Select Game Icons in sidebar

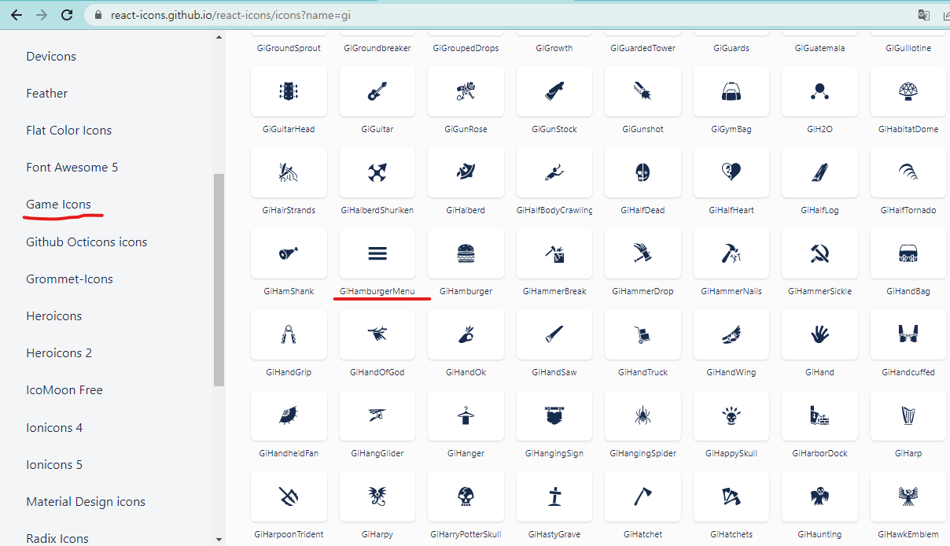coord(59,205)
